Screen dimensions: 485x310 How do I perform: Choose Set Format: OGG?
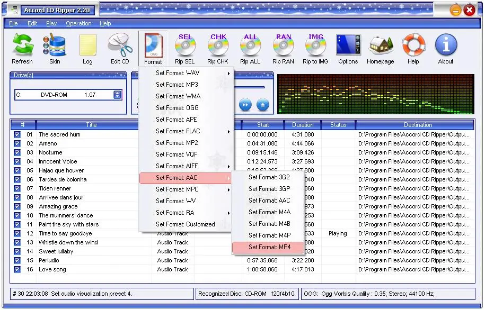pos(187,108)
